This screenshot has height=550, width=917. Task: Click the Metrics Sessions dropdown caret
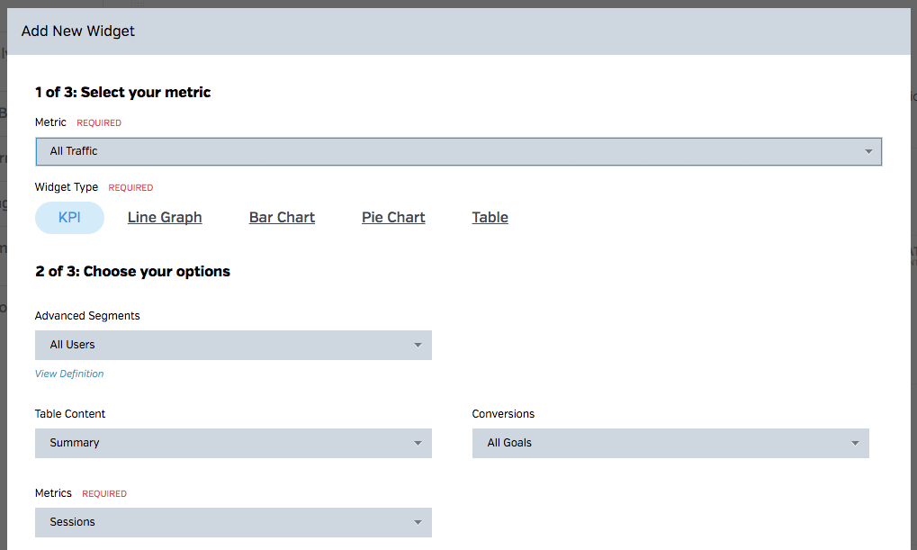coord(418,522)
